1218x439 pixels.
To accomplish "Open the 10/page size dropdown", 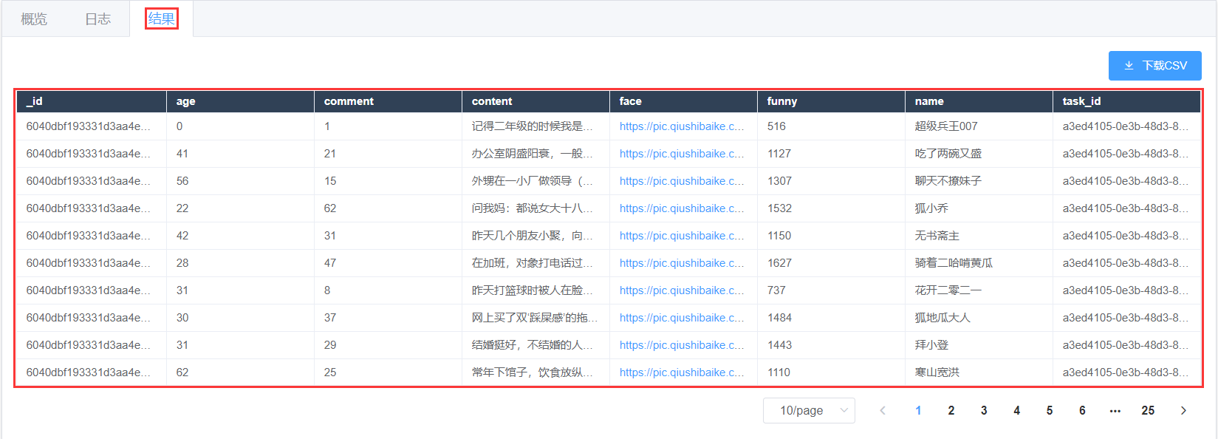I will click(x=809, y=410).
